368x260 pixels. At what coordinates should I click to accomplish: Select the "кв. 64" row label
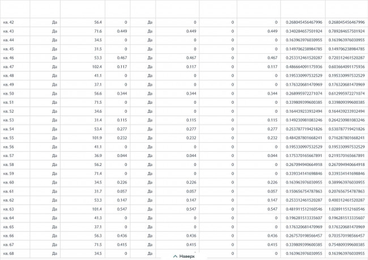pyautogui.click(x=8, y=218)
